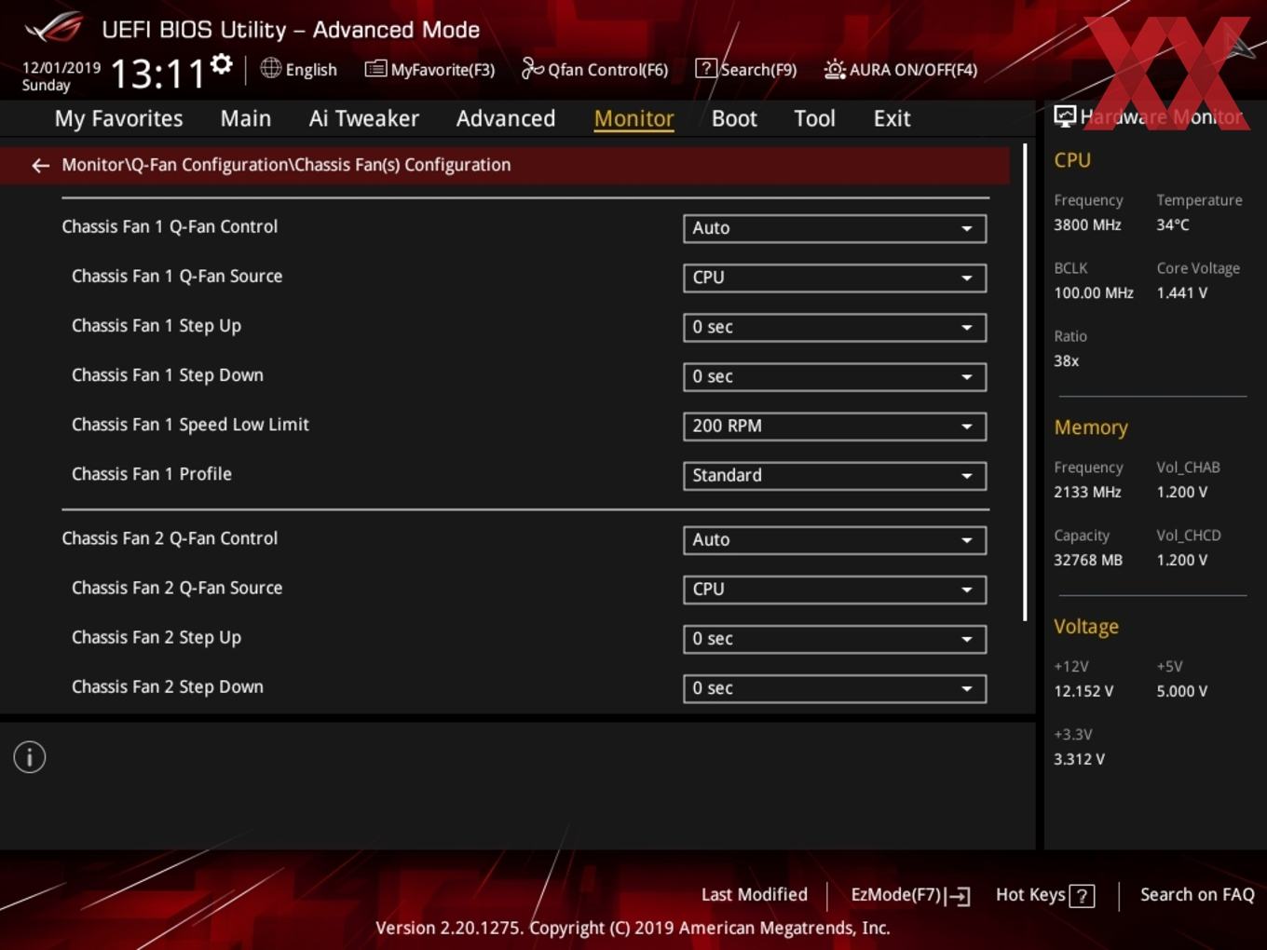The height and width of the screenshot is (950, 1267).
Task: Click the memory capacity value 32768 MB
Action: point(1087,560)
